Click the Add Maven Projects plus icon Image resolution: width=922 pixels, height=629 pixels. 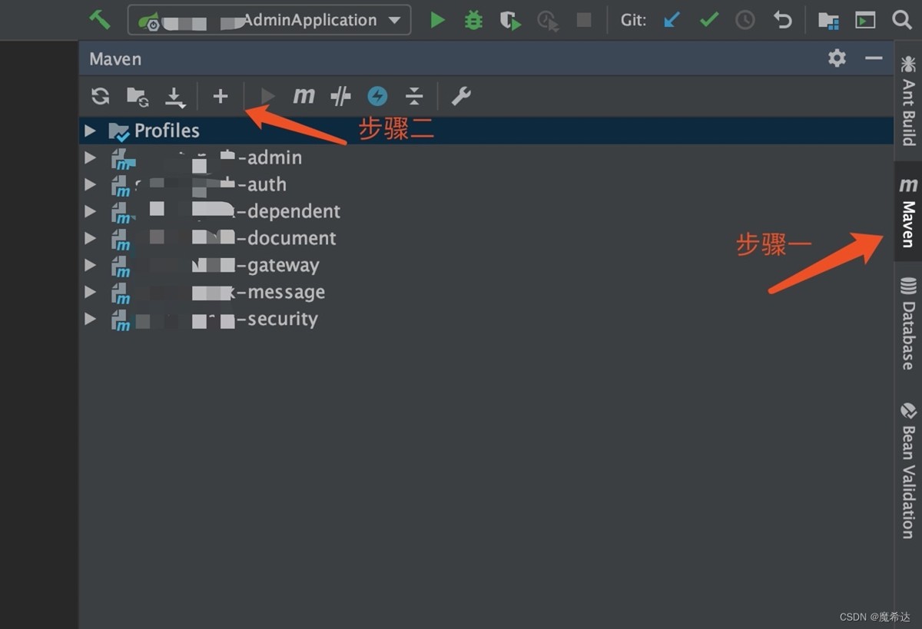[221, 96]
